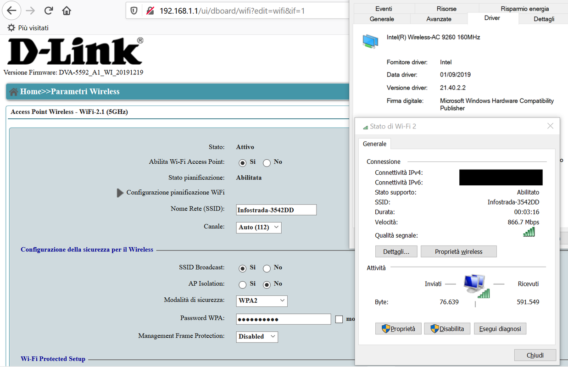568x367 pixels.
Task: Select No for AP Isolation
Action: click(267, 284)
